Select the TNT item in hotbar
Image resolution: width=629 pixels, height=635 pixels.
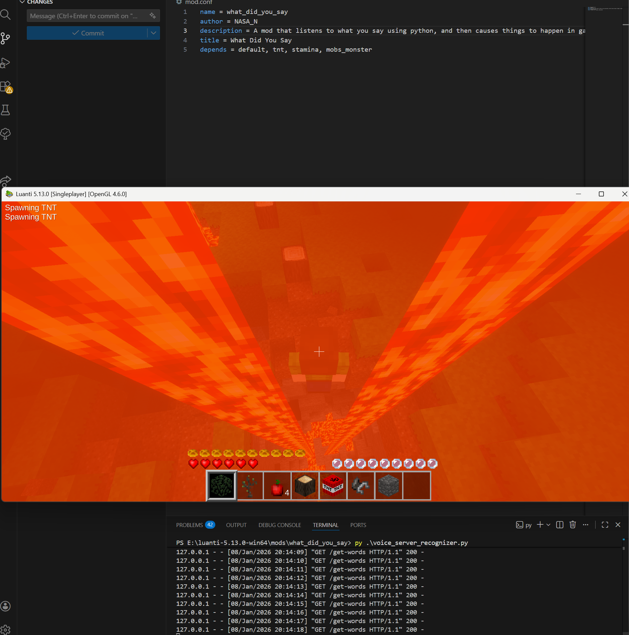click(x=333, y=486)
